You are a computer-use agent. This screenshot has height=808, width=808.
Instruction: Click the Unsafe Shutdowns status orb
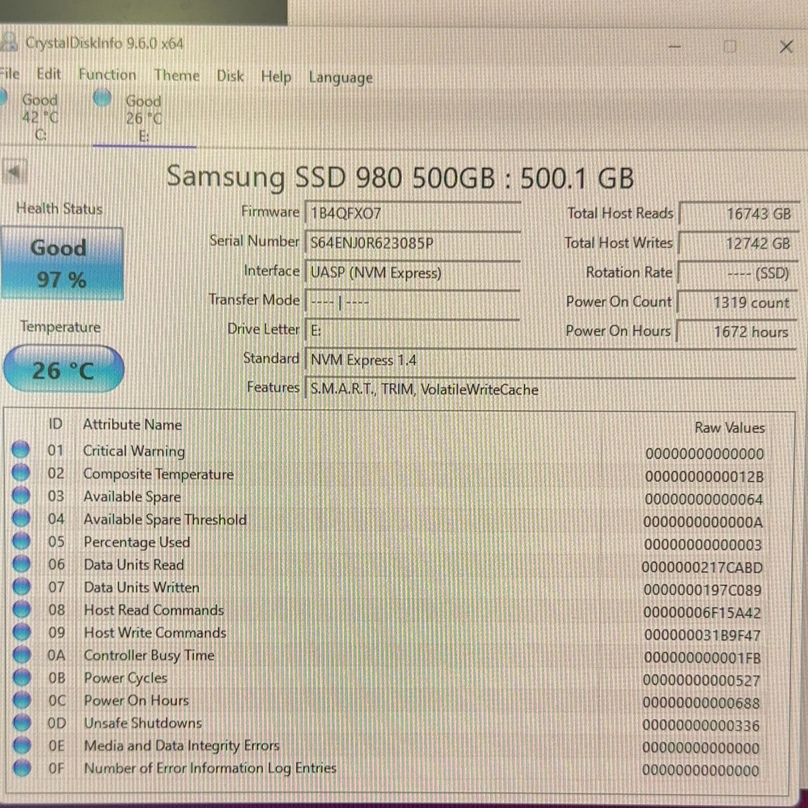point(22,722)
